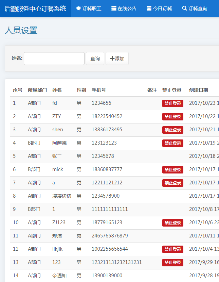Select 订餐查询 in the navbar

[x=195, y=9]
